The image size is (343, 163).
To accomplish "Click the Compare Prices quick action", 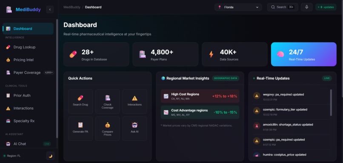I will (107, 129).
